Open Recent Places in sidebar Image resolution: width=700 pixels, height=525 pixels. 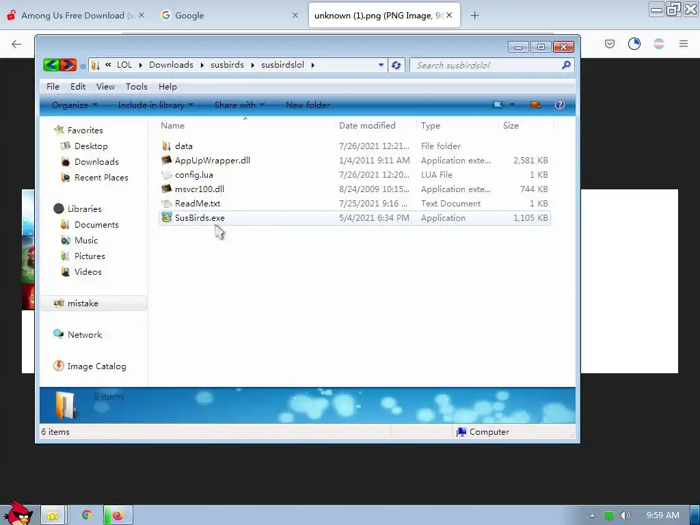click(x=101, y=177)
